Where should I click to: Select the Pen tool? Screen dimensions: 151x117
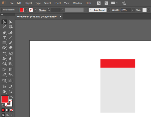[x=4, y=33]
